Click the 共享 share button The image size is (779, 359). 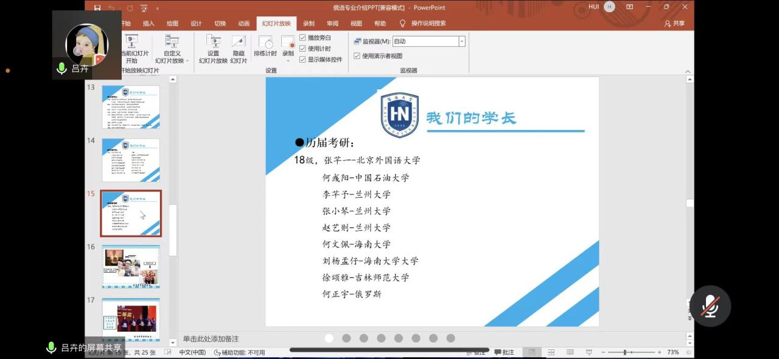[x=674, y=24]
